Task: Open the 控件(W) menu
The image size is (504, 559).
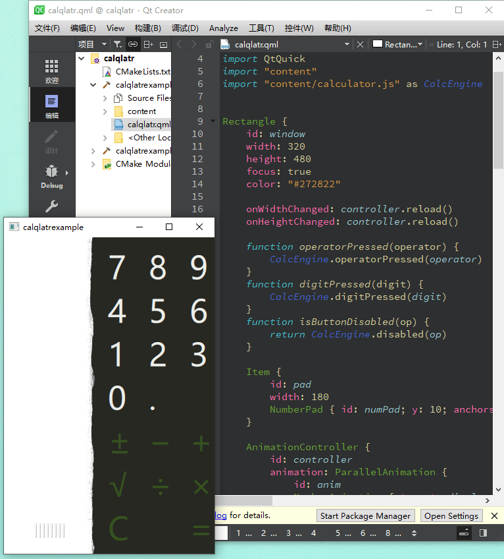Action: pyautogui.click(x=299, y=28)
